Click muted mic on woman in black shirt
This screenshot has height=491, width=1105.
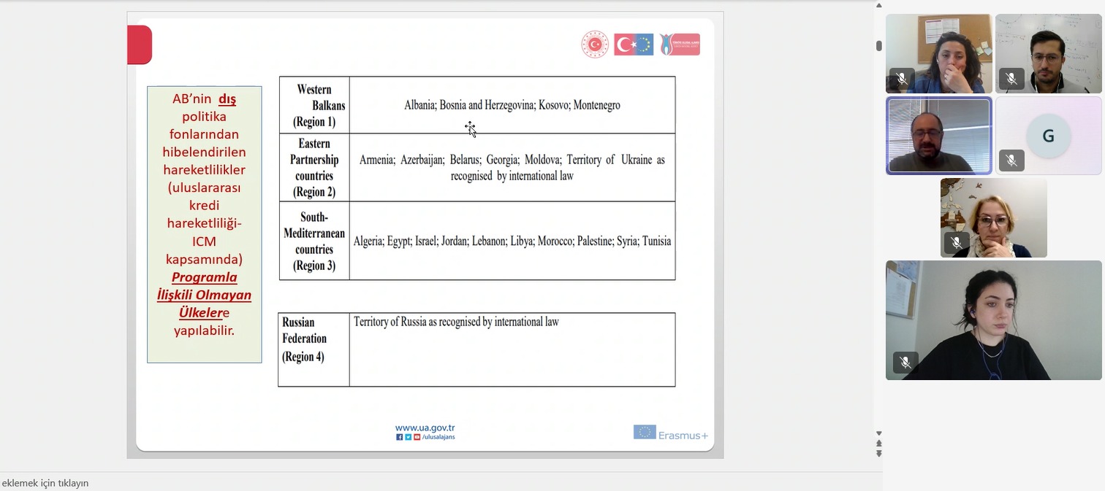click(x=905, y=363)
